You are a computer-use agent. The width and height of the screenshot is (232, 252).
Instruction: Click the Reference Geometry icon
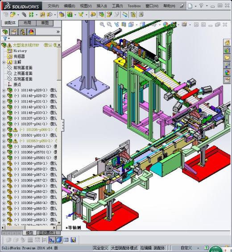pyautogui.click(x=81, y=15)
